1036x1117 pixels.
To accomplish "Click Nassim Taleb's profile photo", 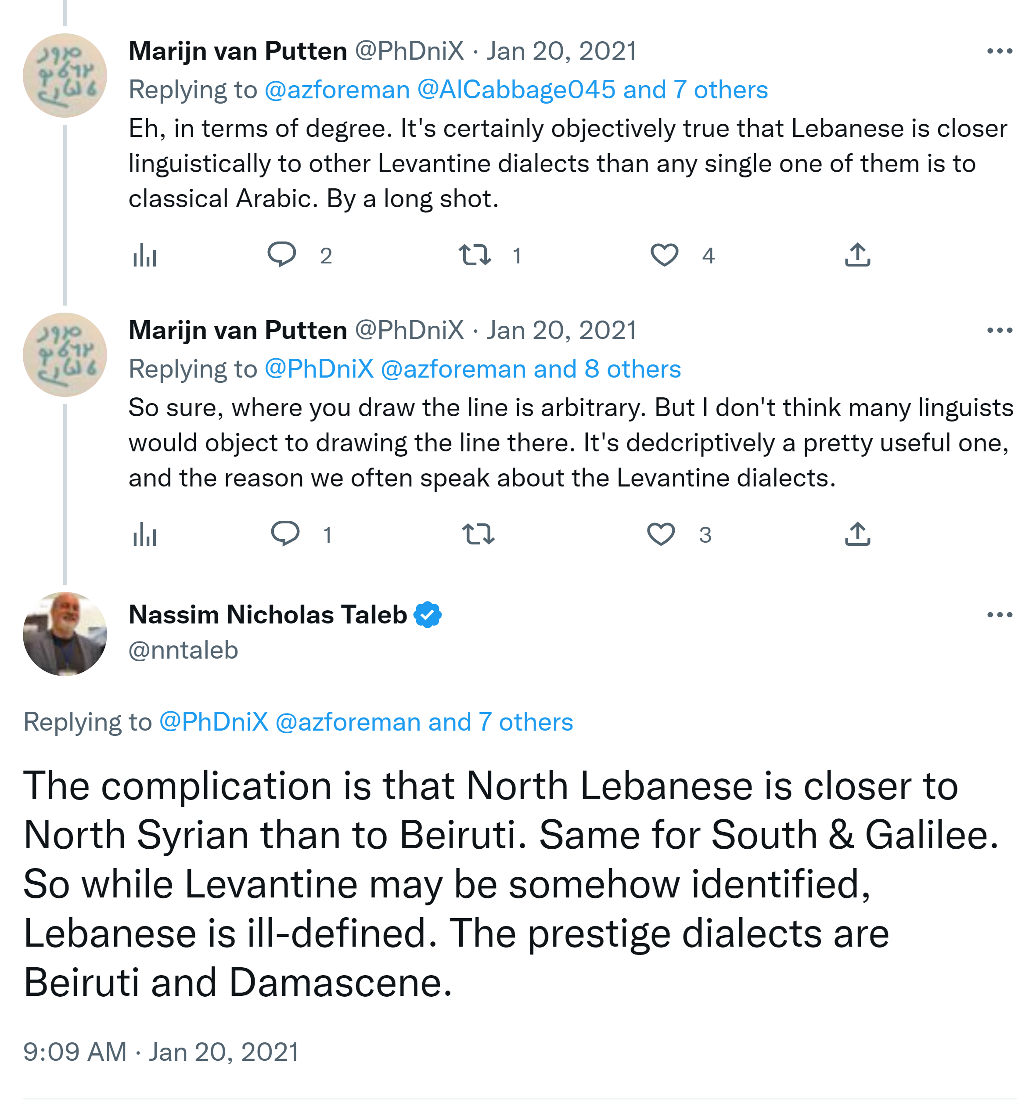I will [65, 634].
